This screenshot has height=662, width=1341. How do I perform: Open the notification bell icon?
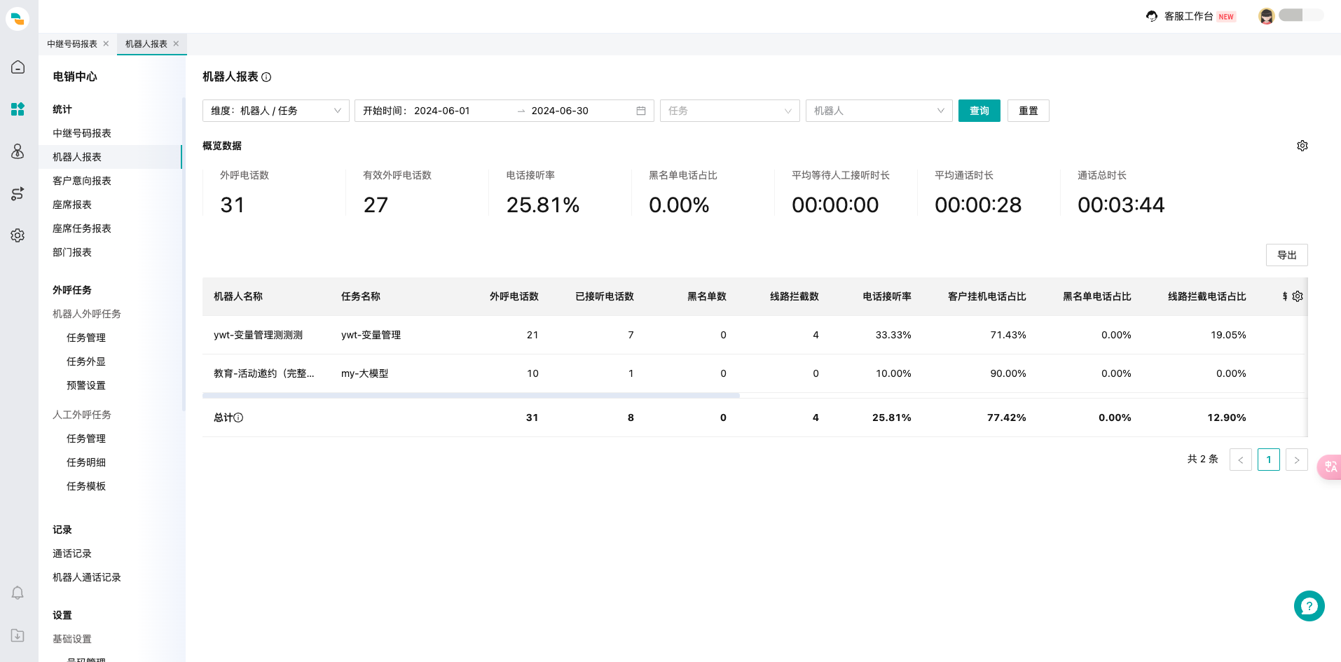tap(18, 593)
